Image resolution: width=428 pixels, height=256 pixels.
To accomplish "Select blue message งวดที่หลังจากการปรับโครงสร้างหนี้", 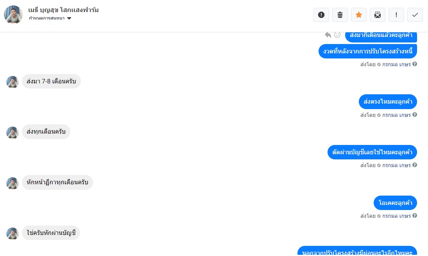I will 368,51.
